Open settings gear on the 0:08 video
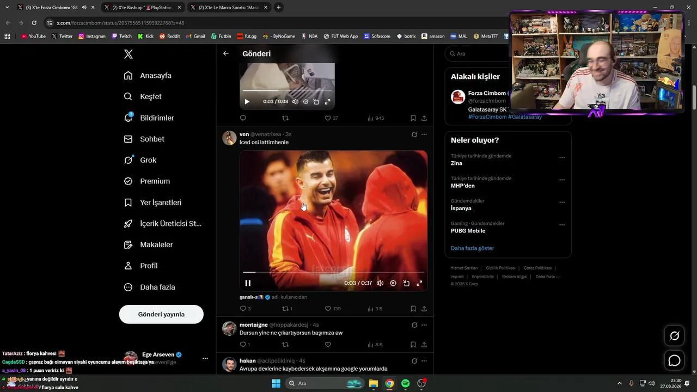Viewport: 697px width, 392px height. tap(305, 102)
